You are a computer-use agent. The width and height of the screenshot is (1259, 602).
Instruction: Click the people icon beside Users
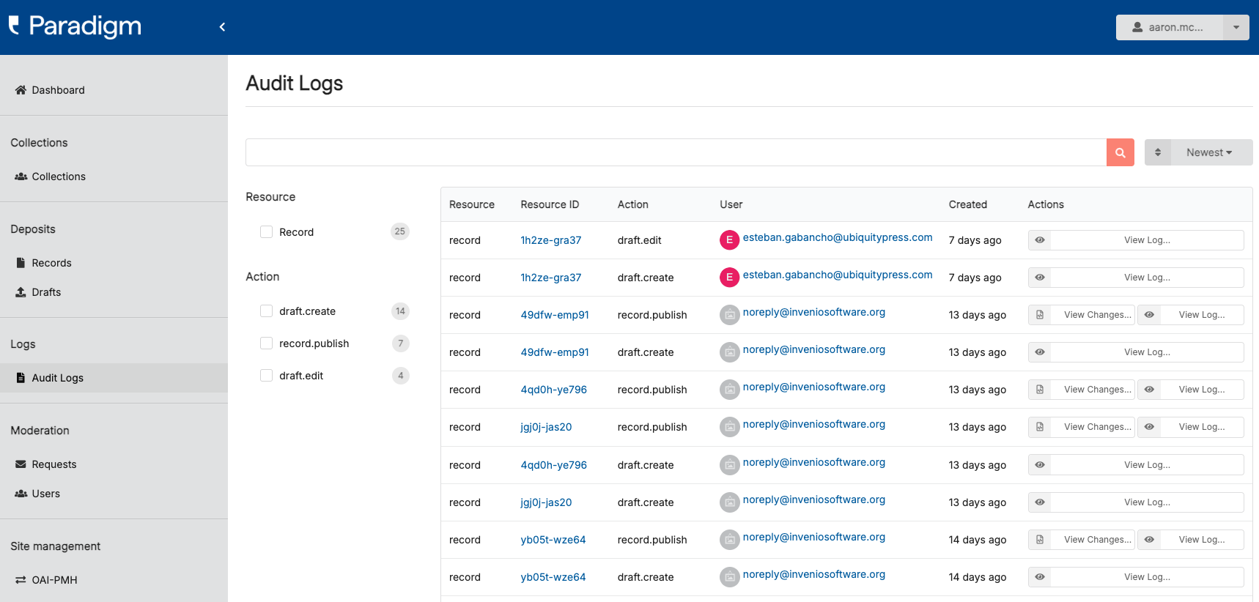pyautogui.click(x=21, y=494)
